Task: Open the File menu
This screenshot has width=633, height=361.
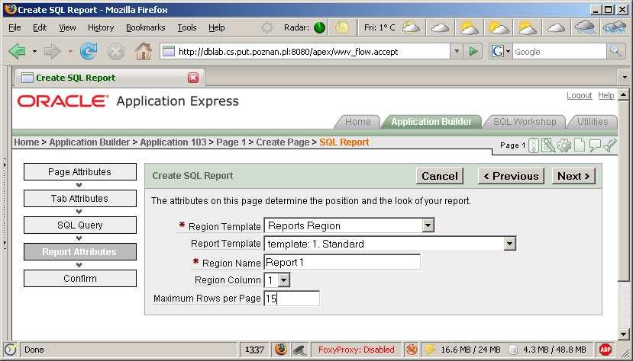Action: 15,27
